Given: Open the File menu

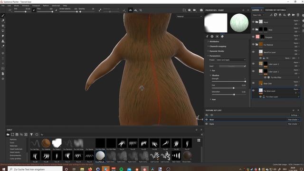Looking at the screenshot, I should (3, 6).
